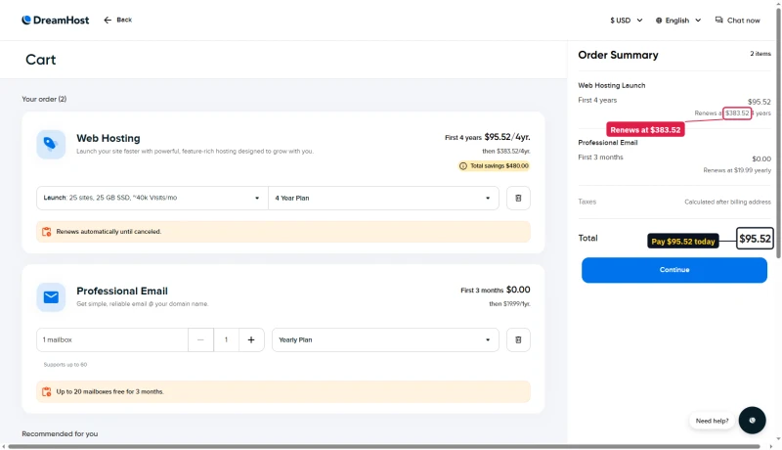Delete Web Hosting from cart
The height and width of the screenshot is (450, 782).
[x=518, y=198]
